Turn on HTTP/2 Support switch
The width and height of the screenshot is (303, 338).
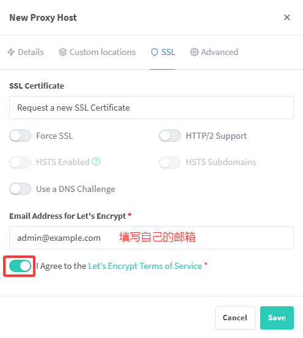pyautogui.click(x=170, y=136)
